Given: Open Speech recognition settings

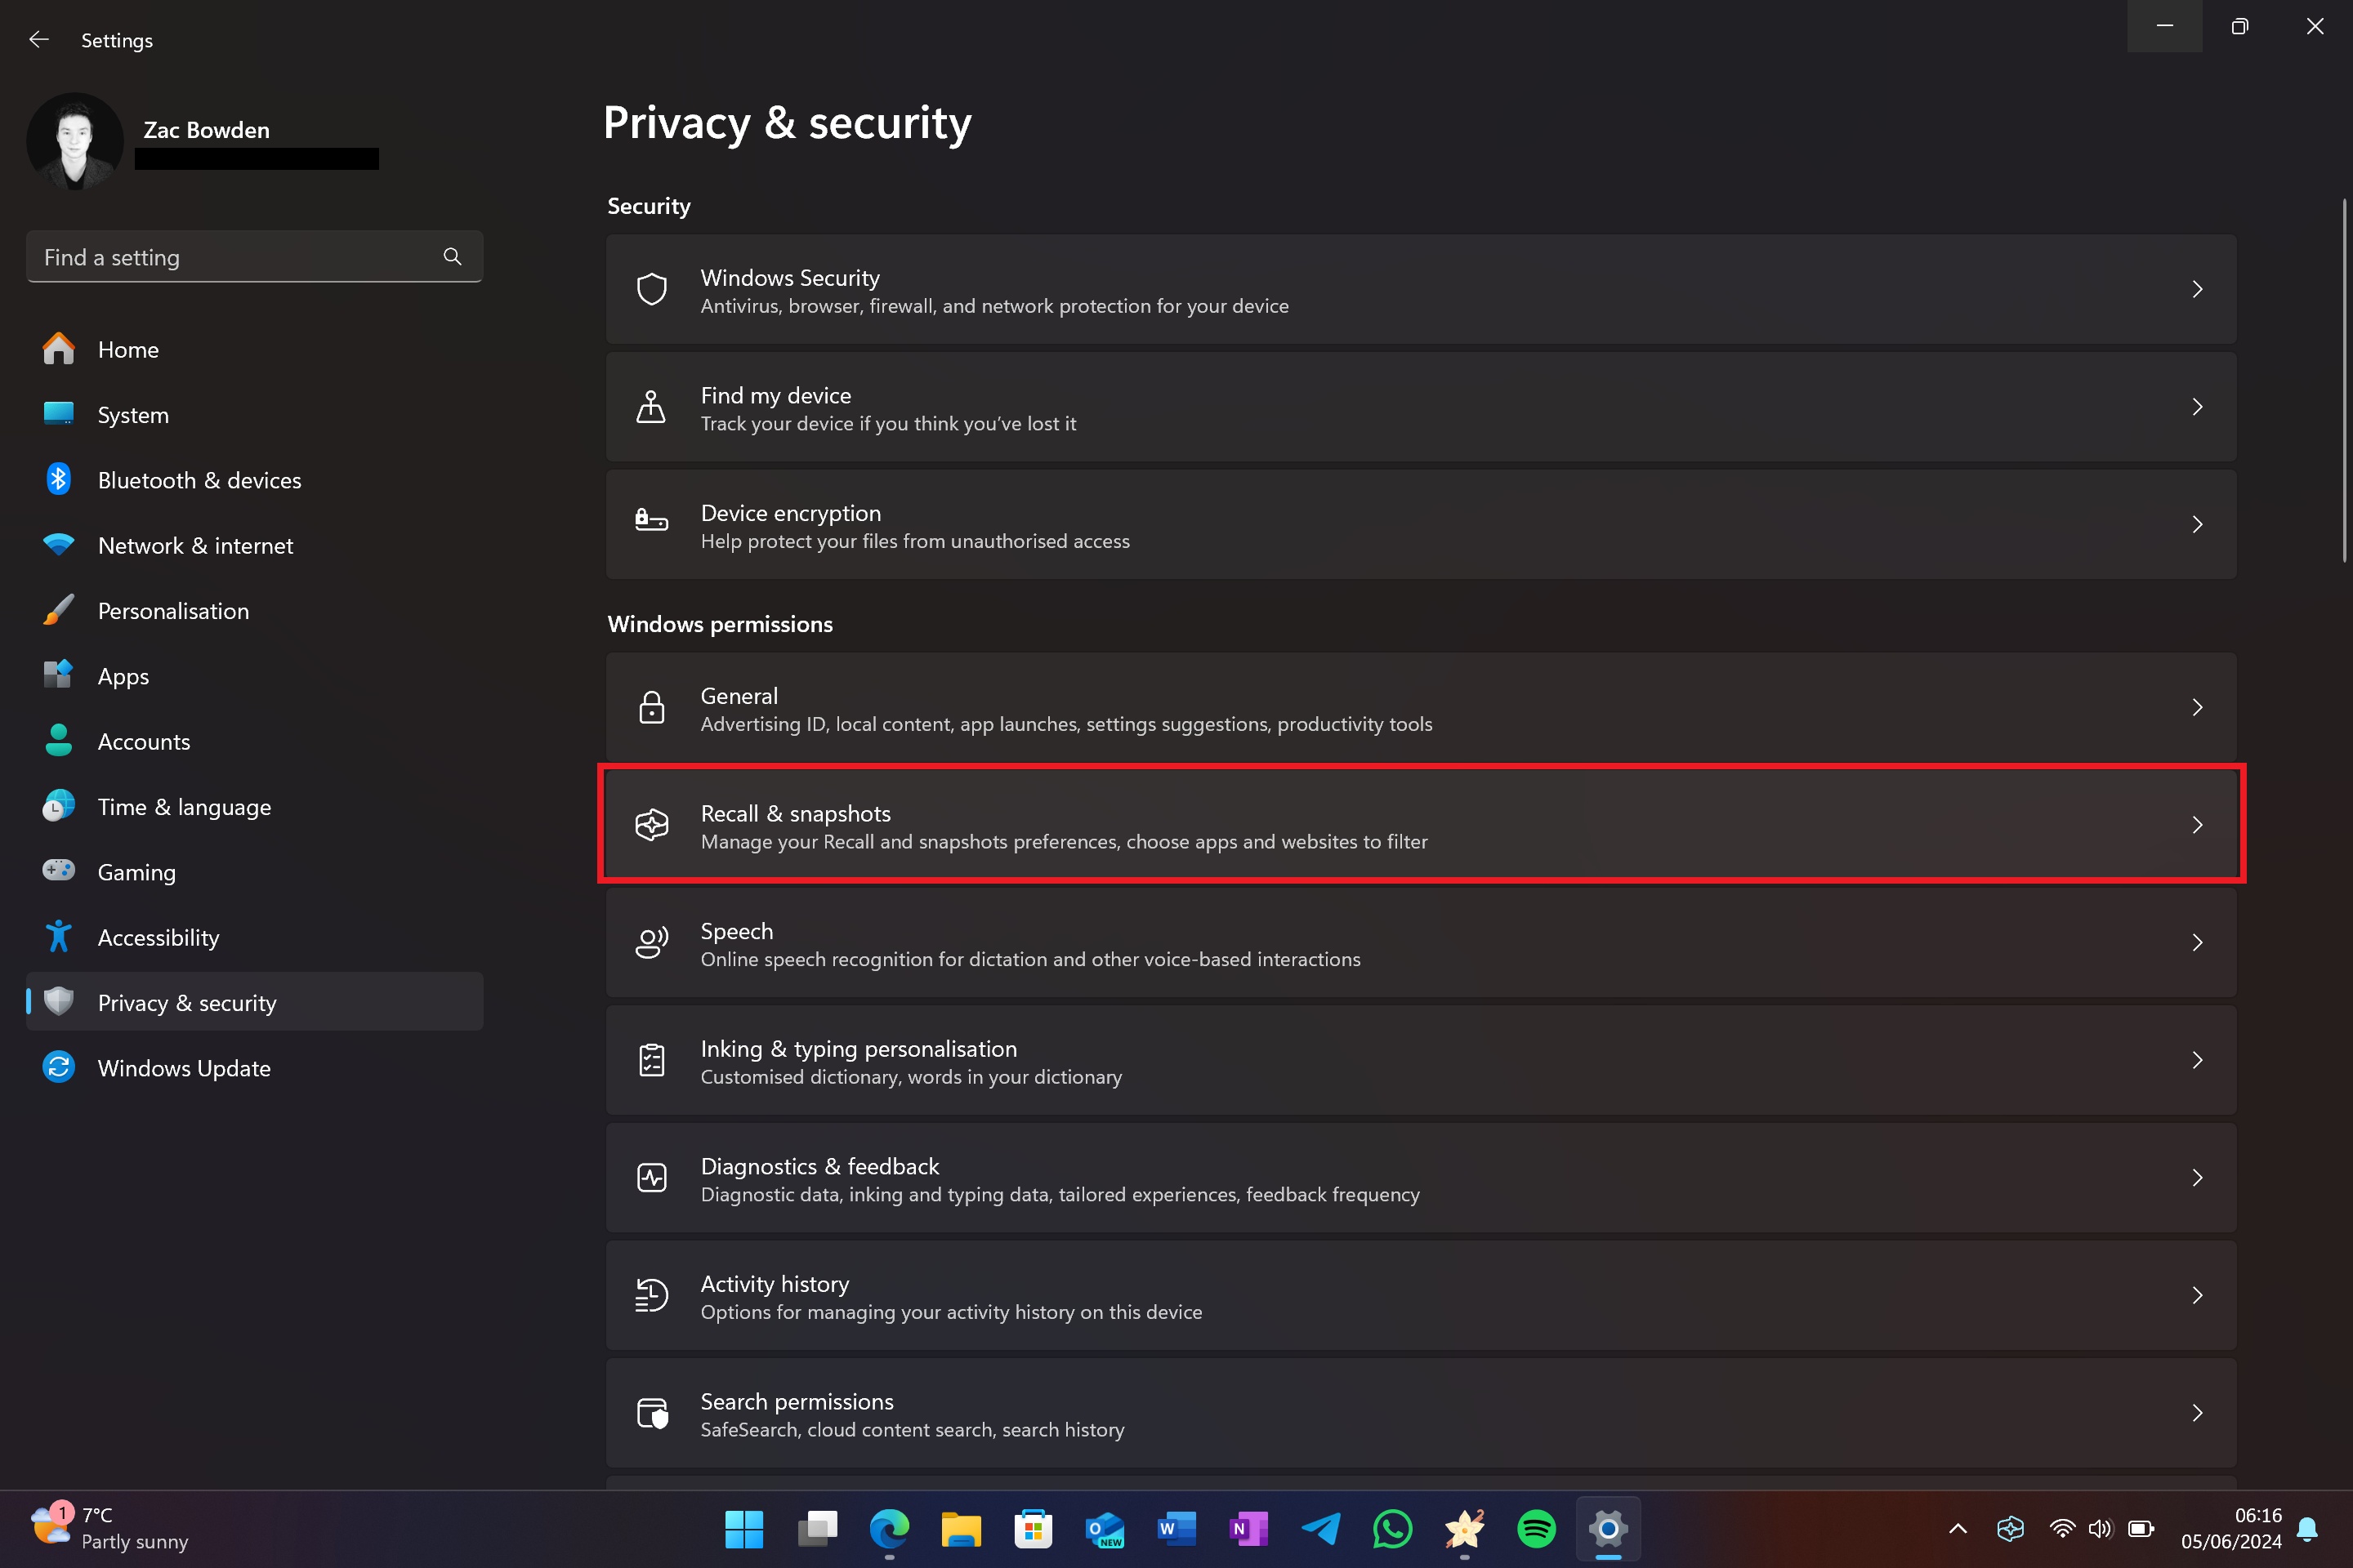Looking at the screenshot, I should click(x=1420, y=943).
